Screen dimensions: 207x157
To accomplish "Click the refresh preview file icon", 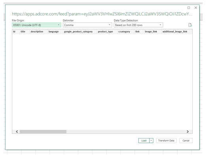I will pyautogui.click(x=190, y=25).
